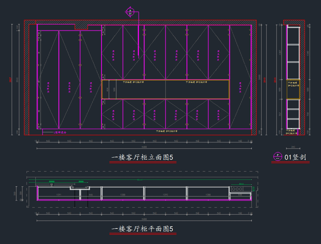
Task: Click the 1090 dimension text in the plan view
Action: 165,195
